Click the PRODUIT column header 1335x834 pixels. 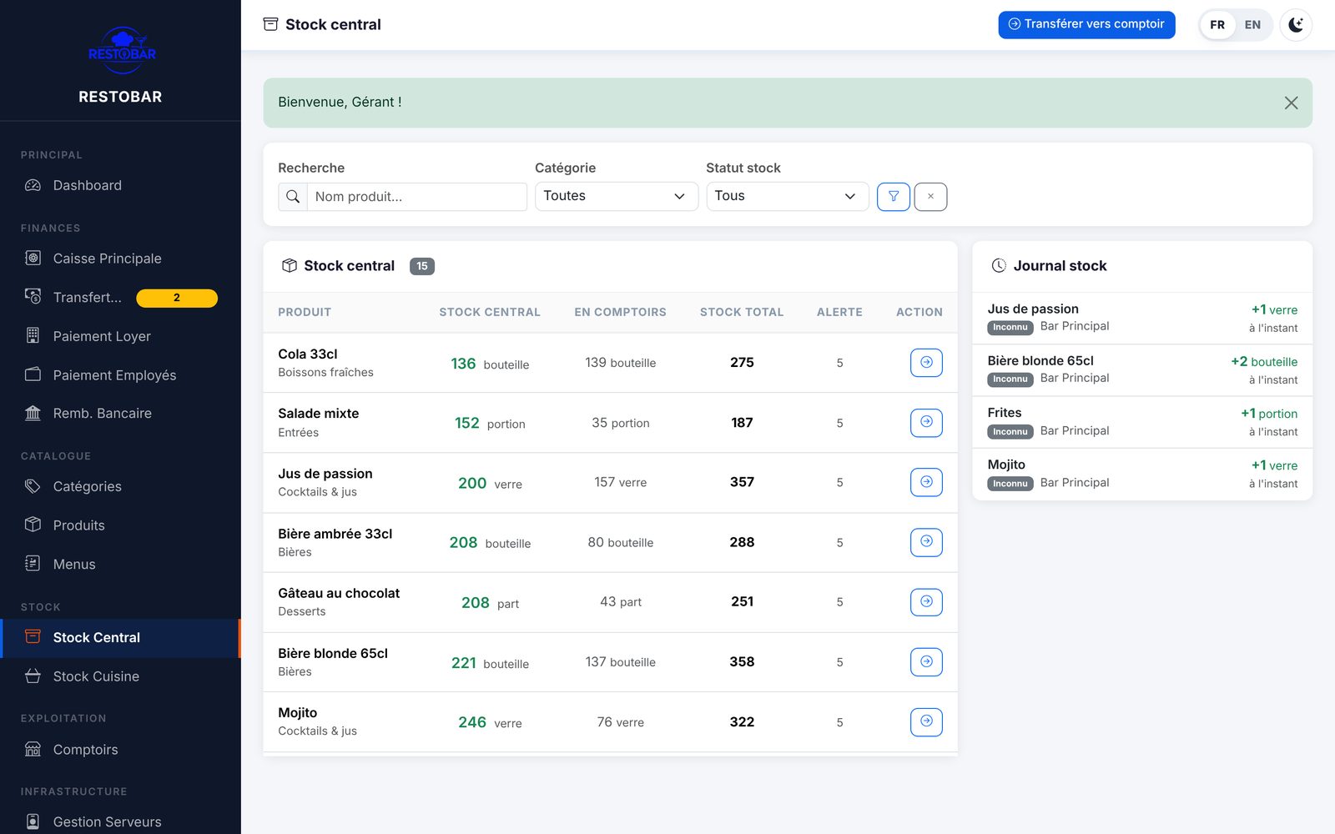click(305, 312)
